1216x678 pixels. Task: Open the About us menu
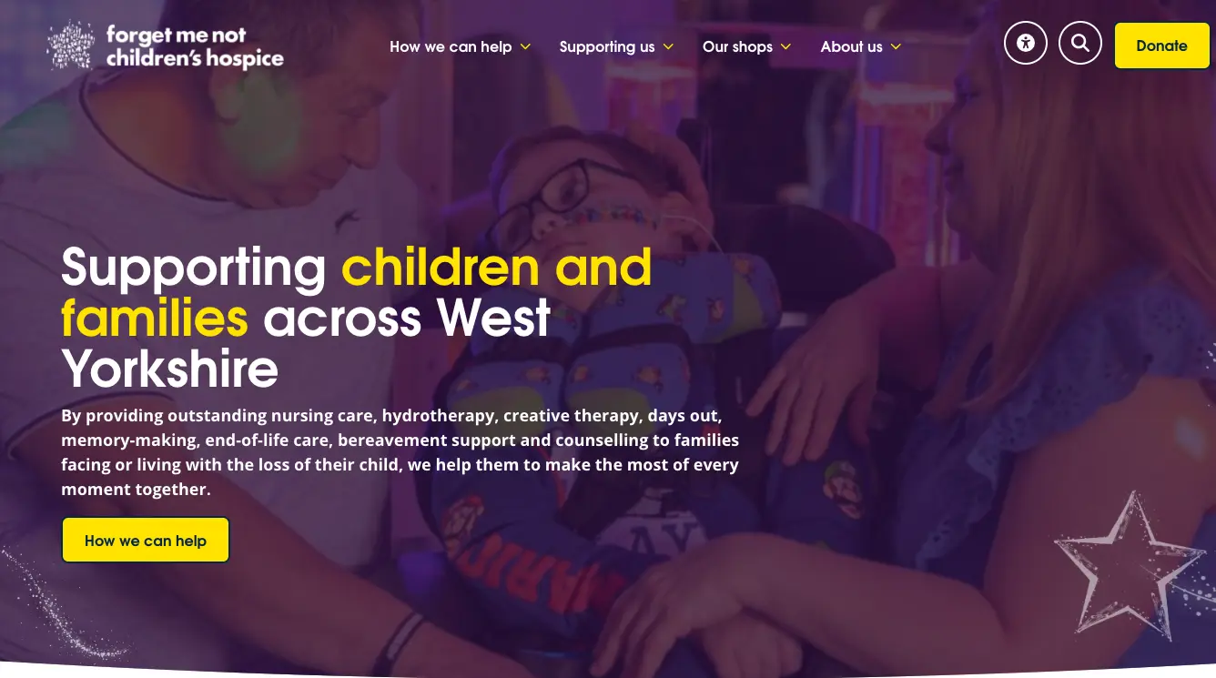click(851, 46)
